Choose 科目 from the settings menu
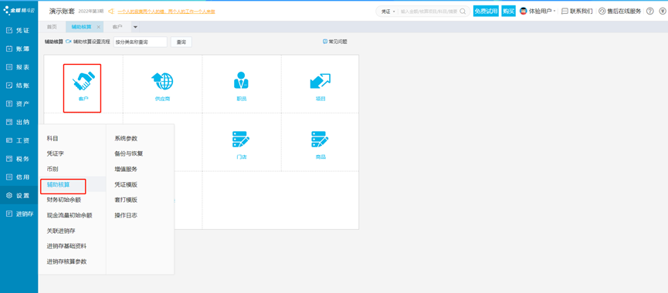Screen dimensions: 668x293 pyautogui.click(x=53, y=138)
